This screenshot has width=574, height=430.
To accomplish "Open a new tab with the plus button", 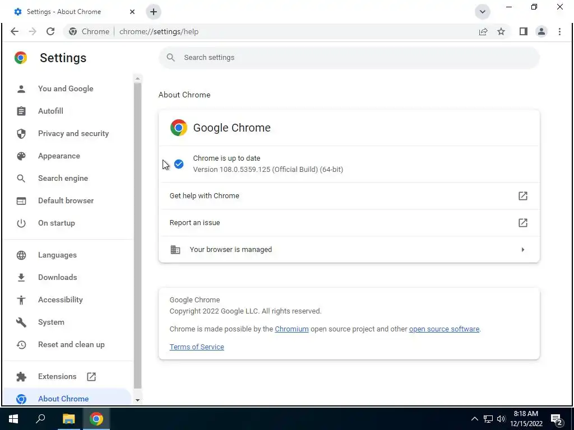I will click(x=154, y=12).
